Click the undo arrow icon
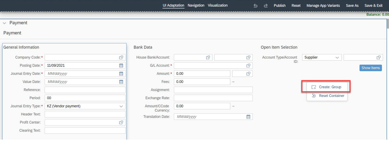Image resolution: width=389 pixels, height=141 pixels. point(256,6)
